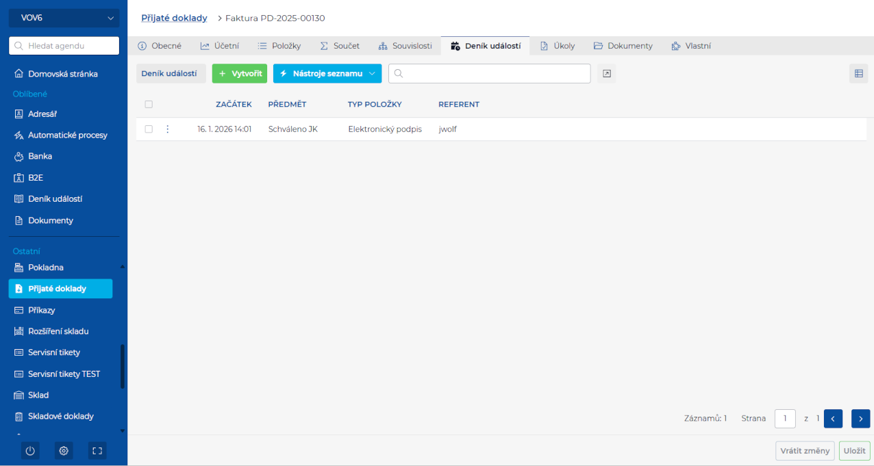Toggle fullscreen with the brackets icon
This screenshot has width=874, height=466.
point(97,451)
